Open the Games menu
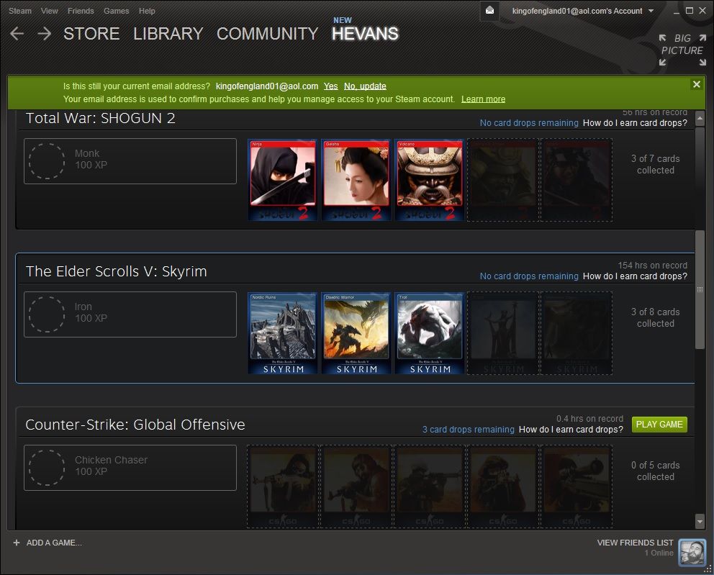Image resolution: width=714 pixels, height=575 pixels. (x=116, y=11)
